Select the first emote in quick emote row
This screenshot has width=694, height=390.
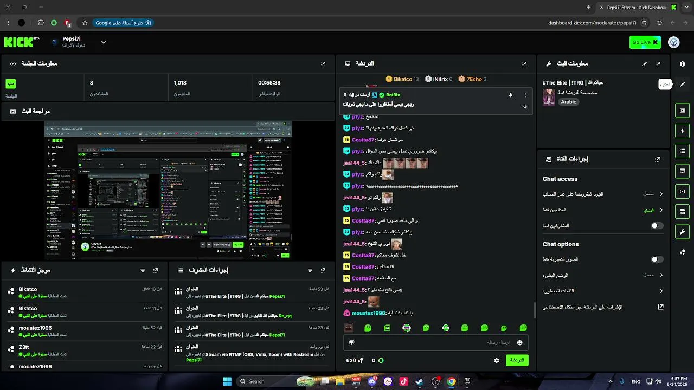(x=348, y=328)
